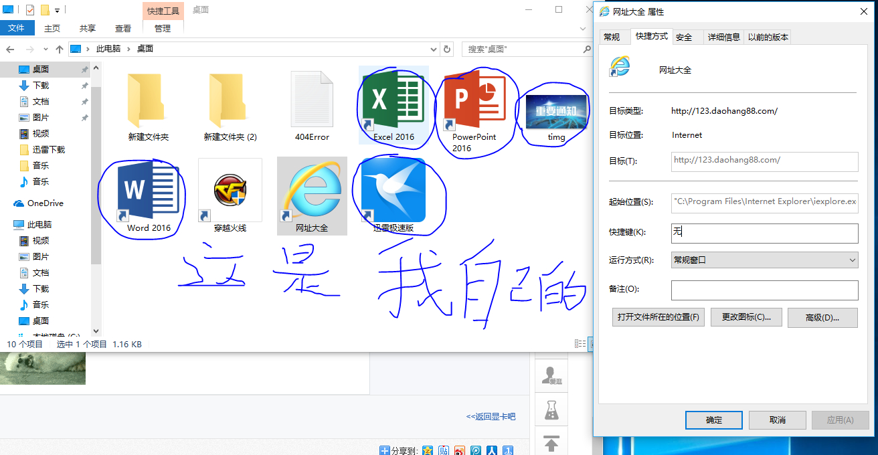Viewport: 878px width, 455px height.
Task: Click 此电脑 in the address breadcrumb
Action: click(108, 49)
